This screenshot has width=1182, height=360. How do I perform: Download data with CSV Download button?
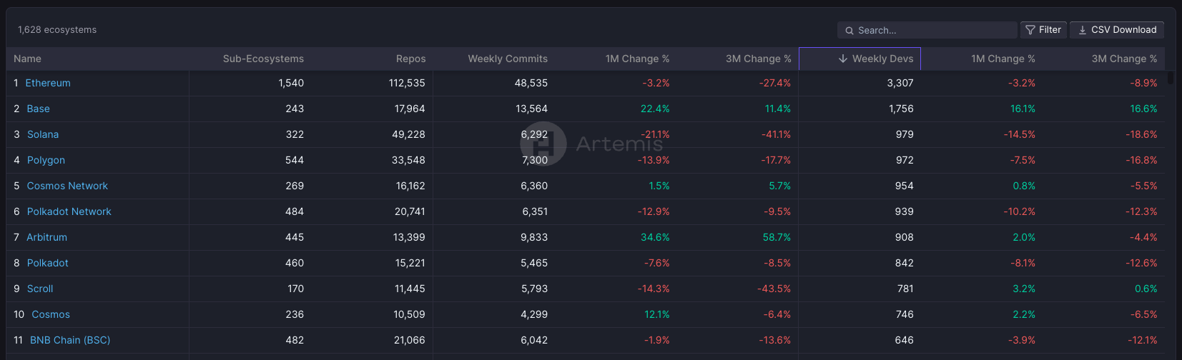pos(1117,30)
